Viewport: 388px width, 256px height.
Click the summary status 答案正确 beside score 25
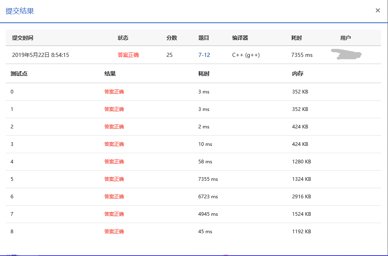pyautogui.click(x=128, y=55)
